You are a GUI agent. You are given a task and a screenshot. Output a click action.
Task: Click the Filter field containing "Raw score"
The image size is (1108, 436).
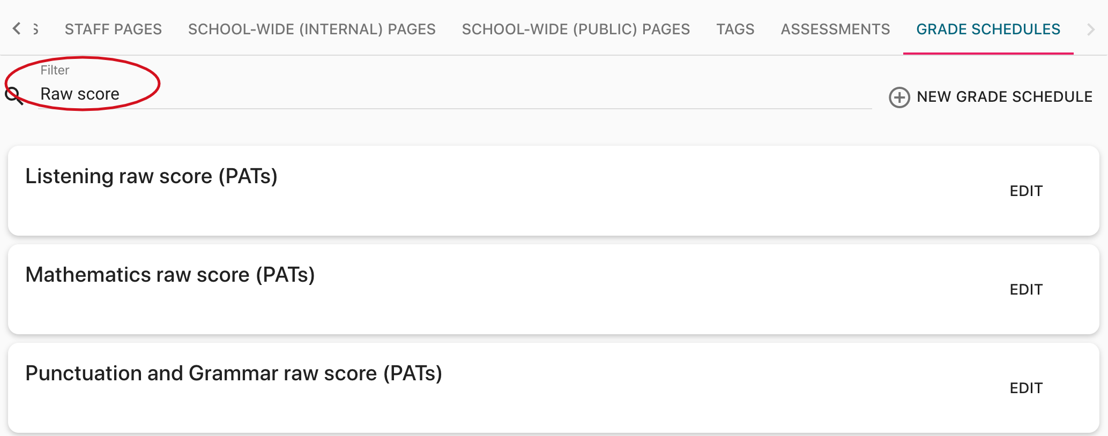(x=429, y=94)
